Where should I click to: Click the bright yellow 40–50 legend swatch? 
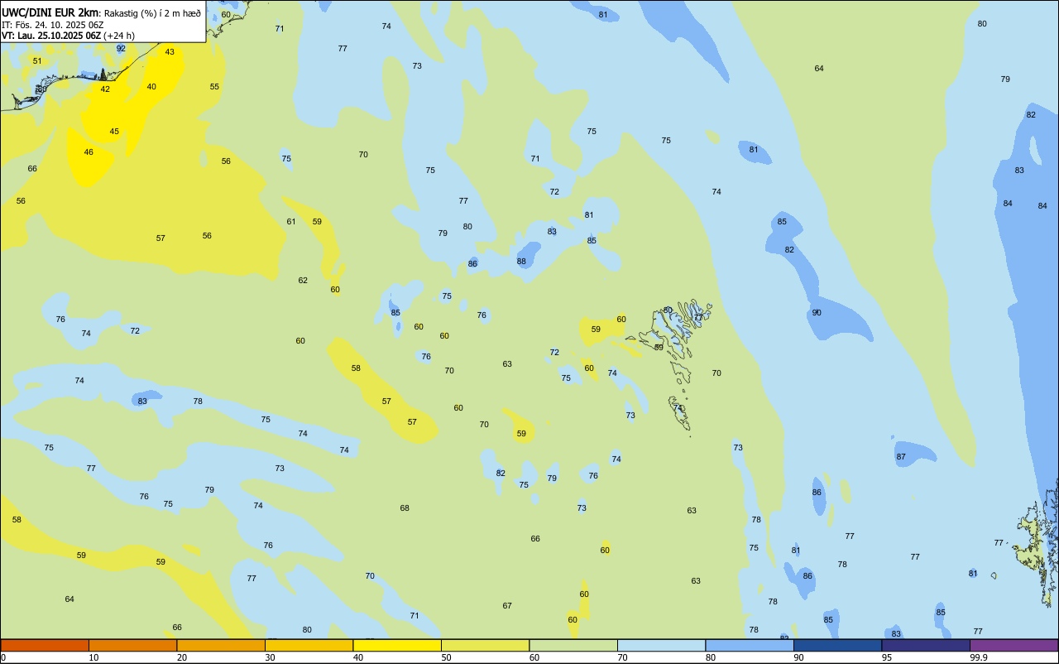[x=397, y=645]
